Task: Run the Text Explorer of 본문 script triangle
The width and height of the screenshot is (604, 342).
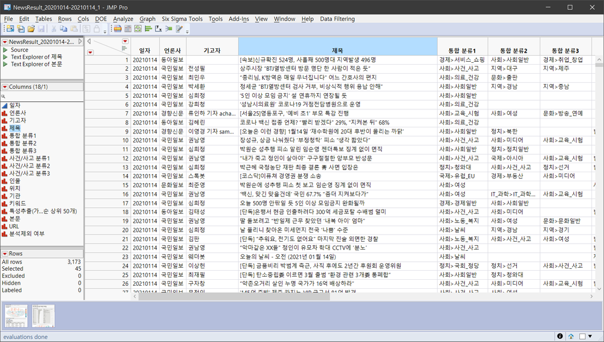Action: tap(5, 64)
